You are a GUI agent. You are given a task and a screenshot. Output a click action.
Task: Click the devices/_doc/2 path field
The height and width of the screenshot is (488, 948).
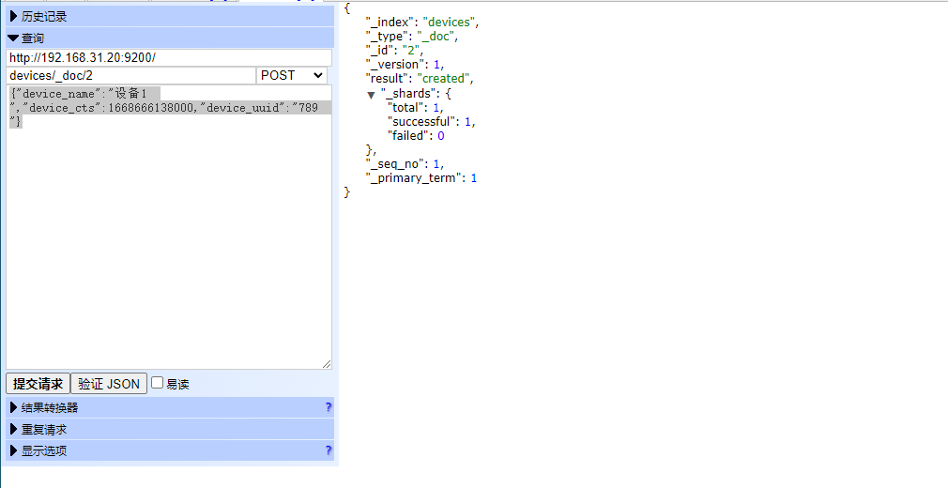pos(130,75)
